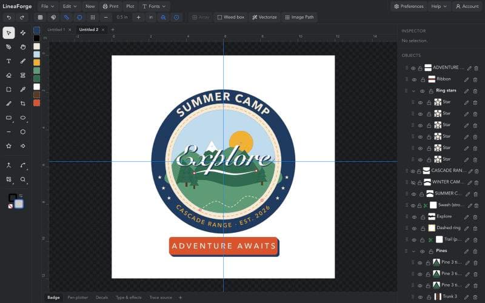Image resolution: width=485 pixels, height=303 pixels.
Task: Pick the navy blue palette swatch
Action: pos(36,30)
